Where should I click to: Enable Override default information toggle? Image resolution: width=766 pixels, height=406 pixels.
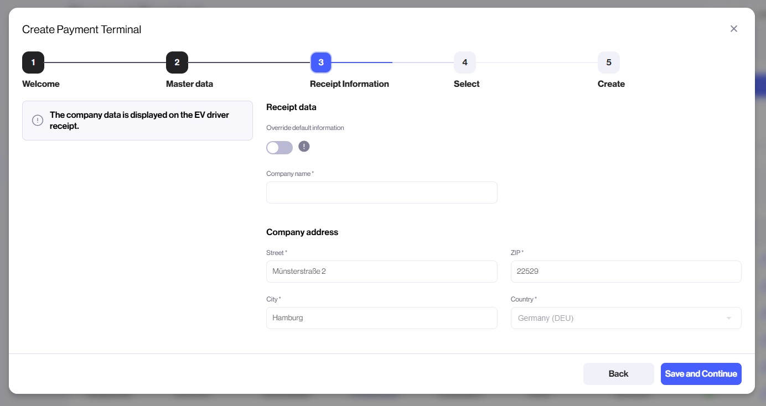click(x=280, y=148)
